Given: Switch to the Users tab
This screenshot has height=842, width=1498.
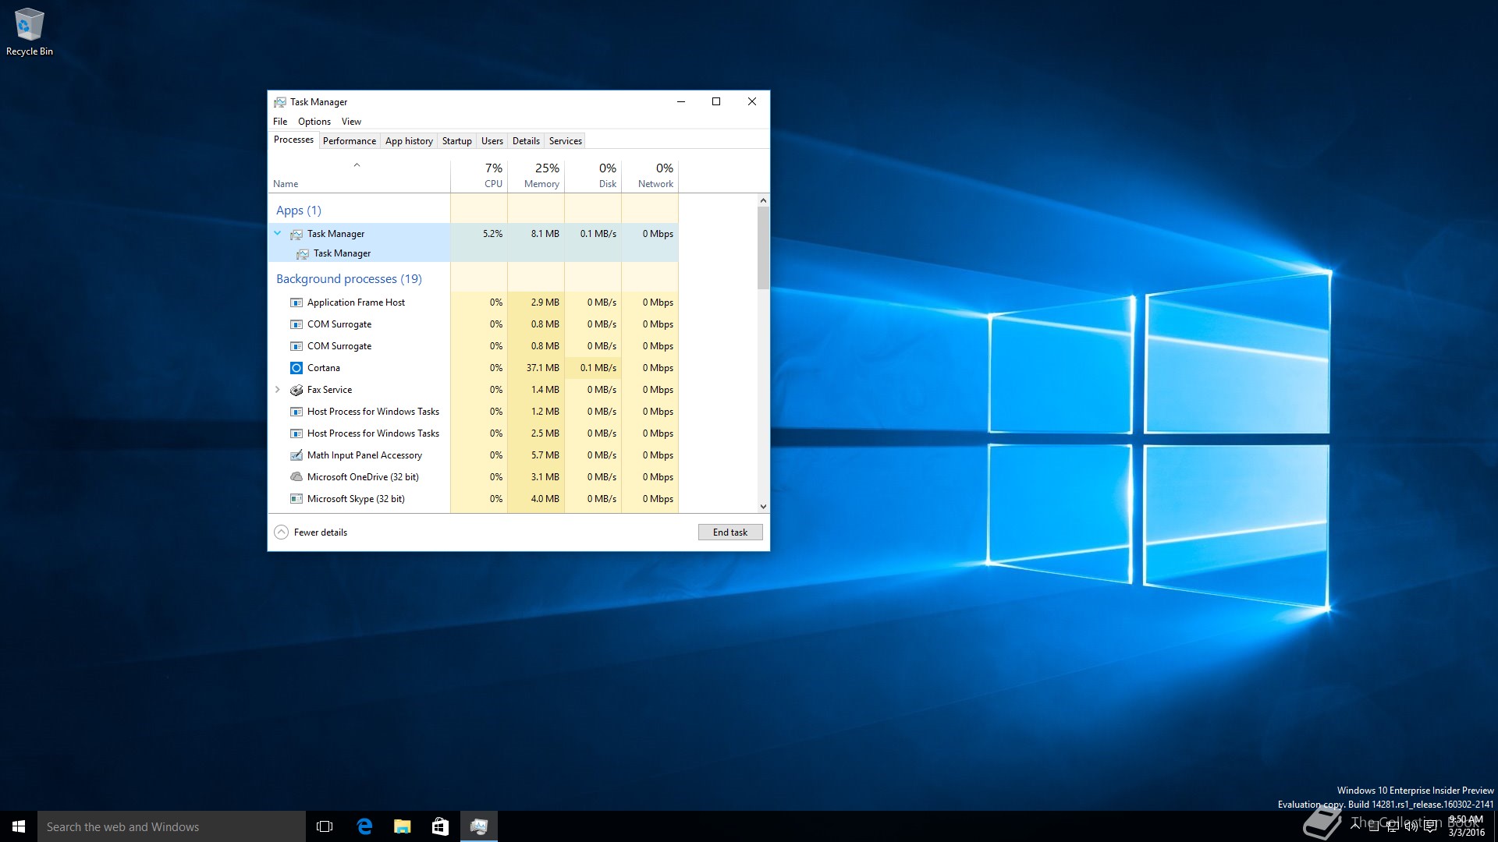Looking at the screenshot, I should [492, 141].
